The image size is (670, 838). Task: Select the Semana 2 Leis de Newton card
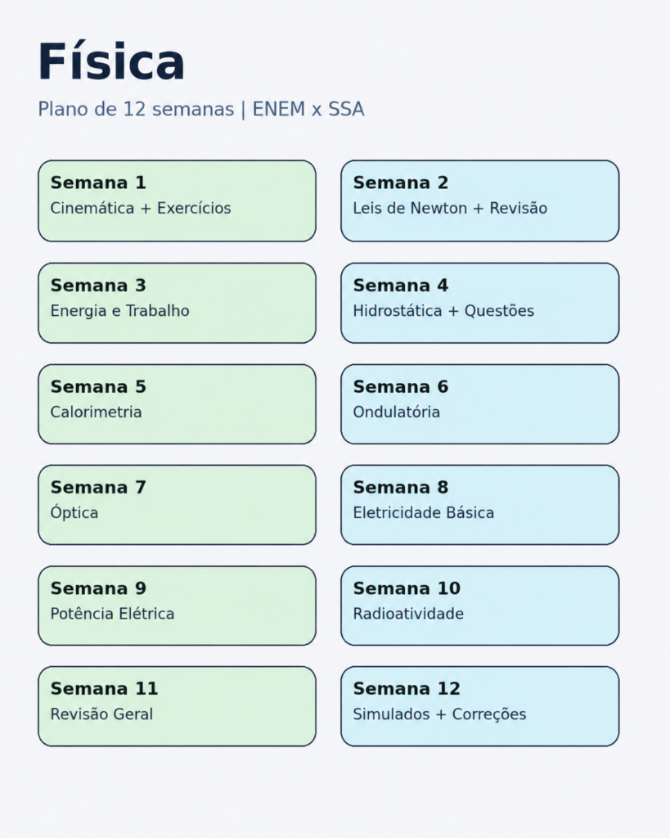[479, 201]
